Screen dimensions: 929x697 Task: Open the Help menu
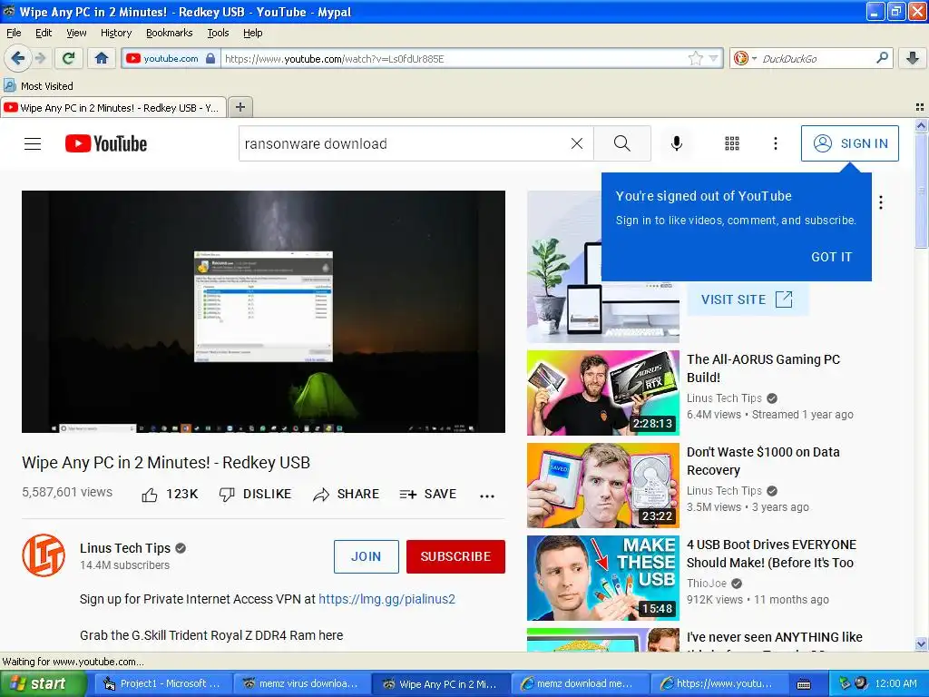pos(253,33)
